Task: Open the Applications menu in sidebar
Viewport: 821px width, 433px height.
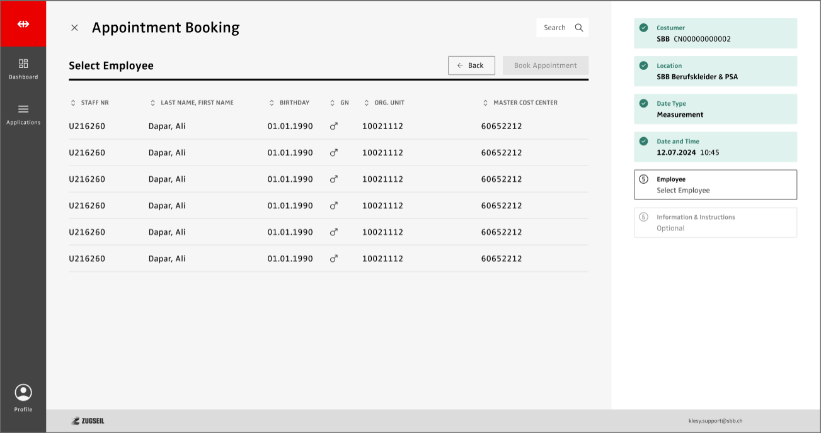Action: (x=23, y=114)
